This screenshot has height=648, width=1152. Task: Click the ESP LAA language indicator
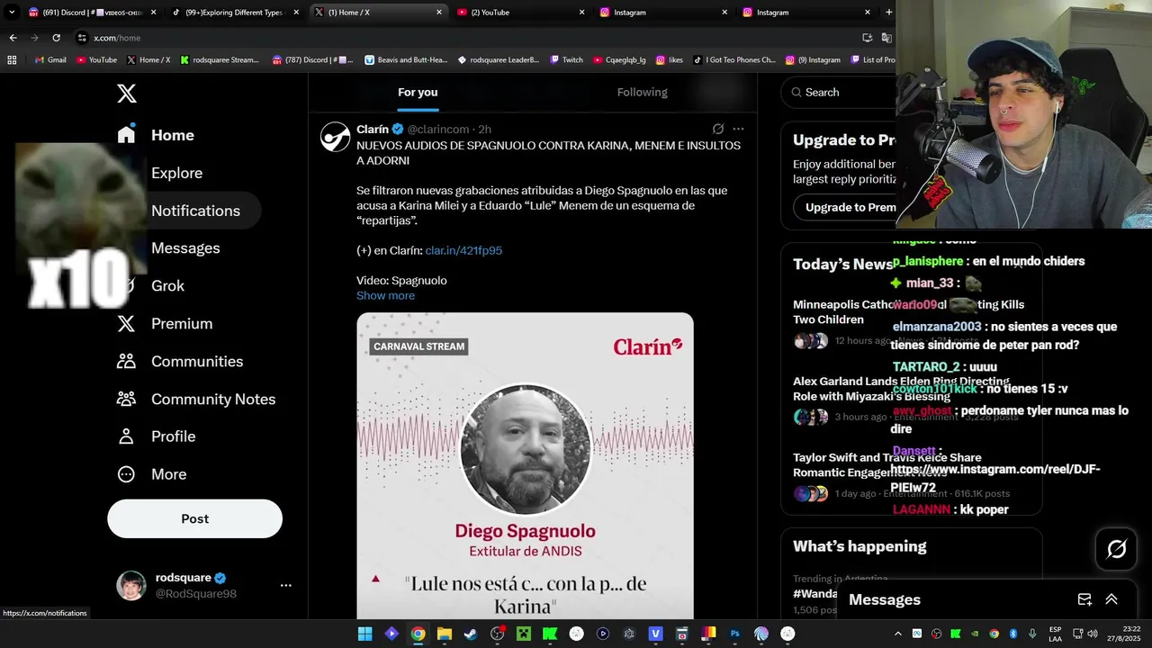tap(1055, 634)
